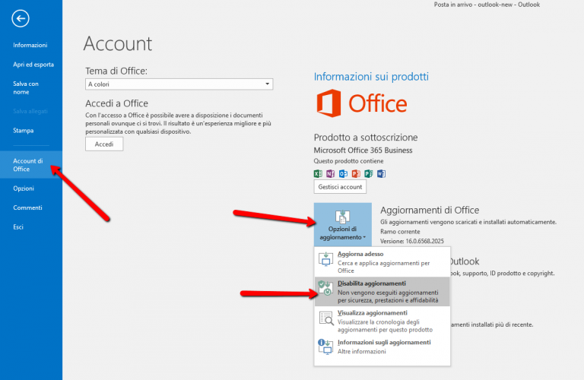
Task: Open Commenti in the sidebar
Action: click(27, 207)
